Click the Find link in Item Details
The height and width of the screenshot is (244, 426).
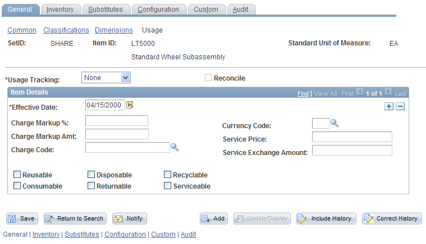point(303,93)
